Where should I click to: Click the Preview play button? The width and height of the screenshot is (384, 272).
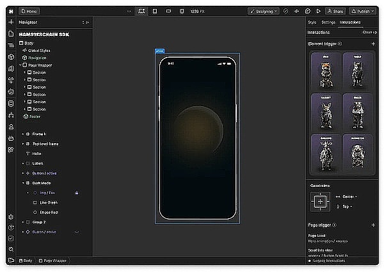[317, 11]
